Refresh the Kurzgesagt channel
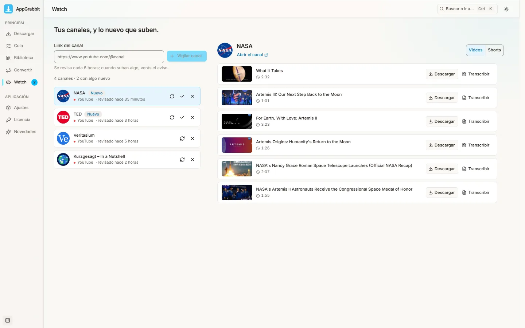Viewport: 525px width, 328px height. pos(182,160)
